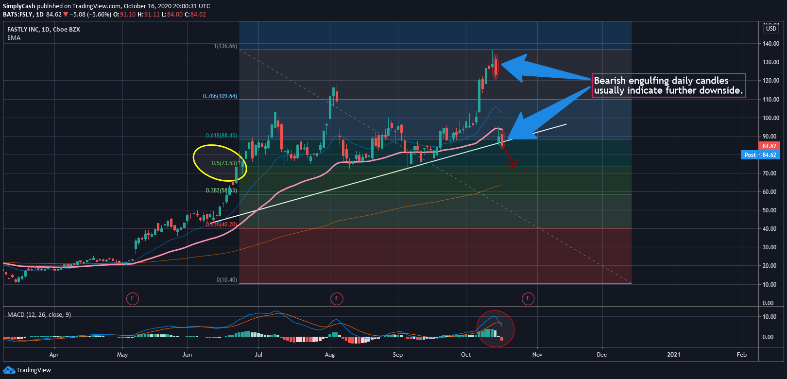Screen dimensions: 787x379
Task: Click the upcoming earnings marker E near November
Action: [x=528, y=298]
